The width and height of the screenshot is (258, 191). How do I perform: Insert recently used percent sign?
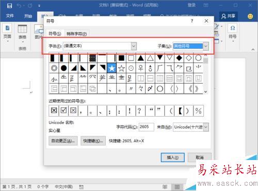[198, 110]
